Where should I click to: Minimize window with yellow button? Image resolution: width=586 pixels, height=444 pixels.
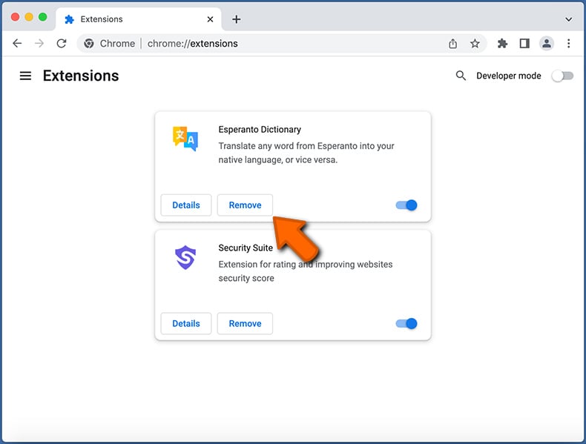point(29,17)
